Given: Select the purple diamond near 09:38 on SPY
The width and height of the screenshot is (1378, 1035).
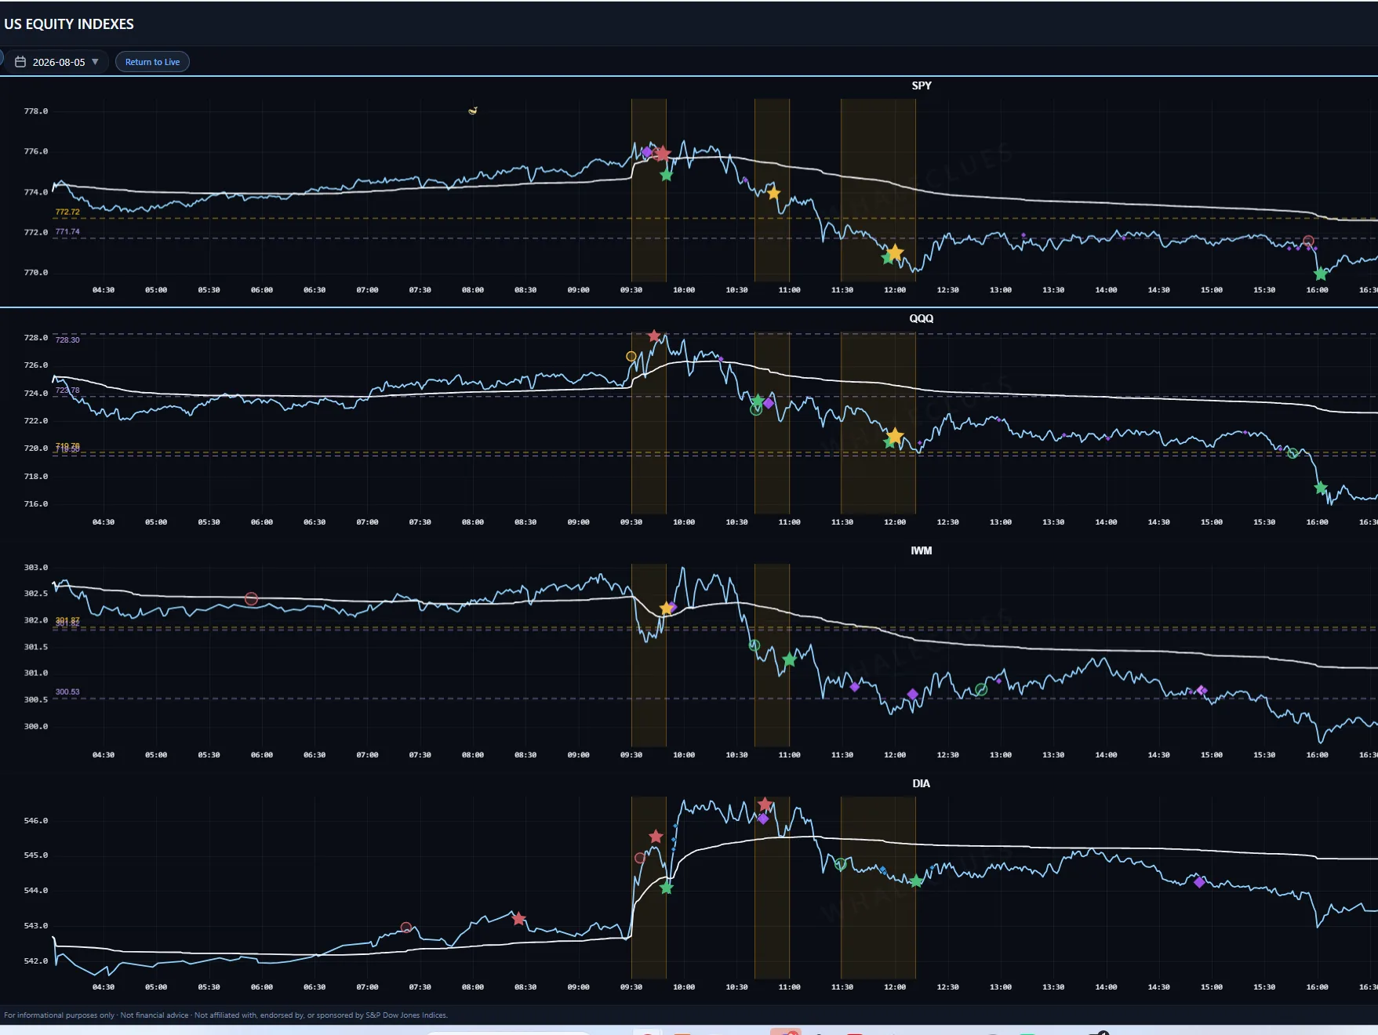Looking at the screenshot, I should click(x=646, y=152).
